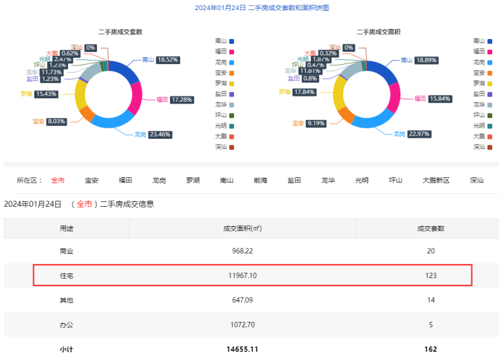Click blue 南山 legend swatch in 成交套数 chart

(x=231, y=41)
